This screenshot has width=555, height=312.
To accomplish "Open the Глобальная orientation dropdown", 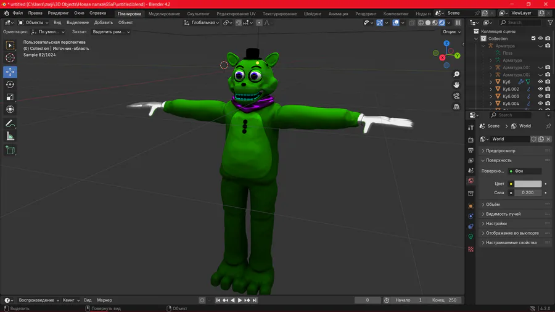I will click(x=201, y=23).
